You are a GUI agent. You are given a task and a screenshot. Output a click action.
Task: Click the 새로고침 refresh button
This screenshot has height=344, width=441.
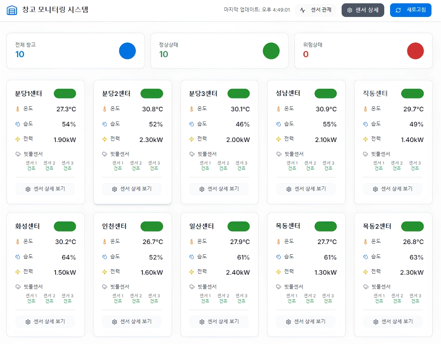[411, 10]
